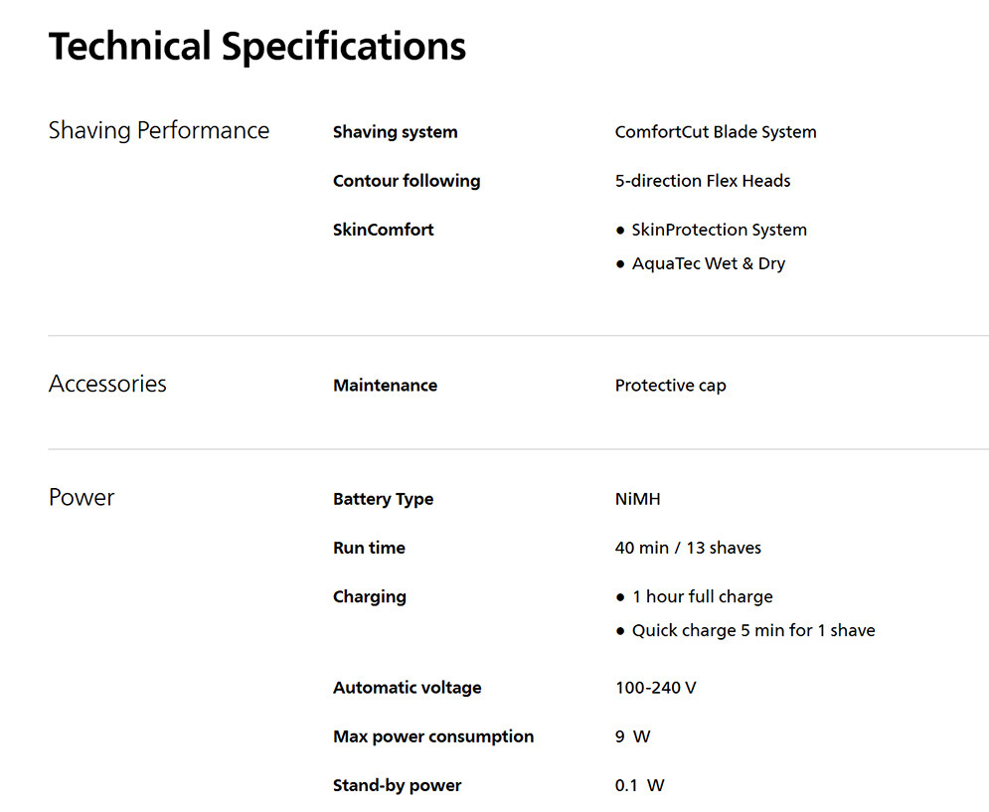Click the SkinComfort label
Image resolution: width=989 pixels, height=812 pixels.
(x=384, y=230)
